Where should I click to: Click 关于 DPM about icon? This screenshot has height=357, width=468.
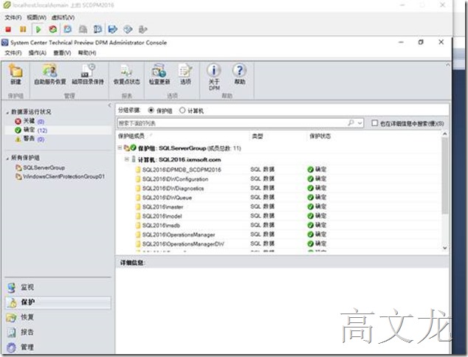pos(214,77)
